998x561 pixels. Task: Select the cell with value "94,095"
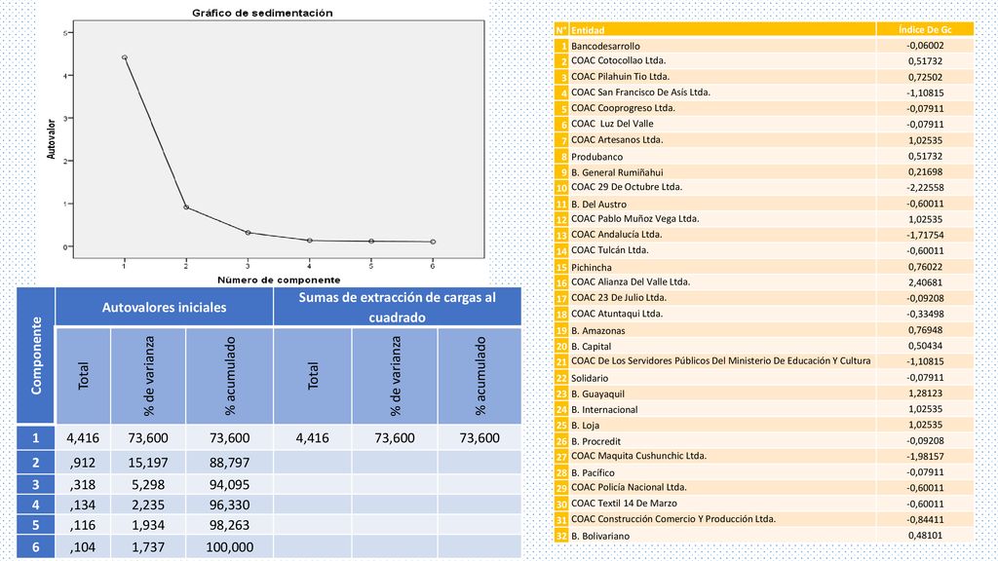click(x=230, y=485)
